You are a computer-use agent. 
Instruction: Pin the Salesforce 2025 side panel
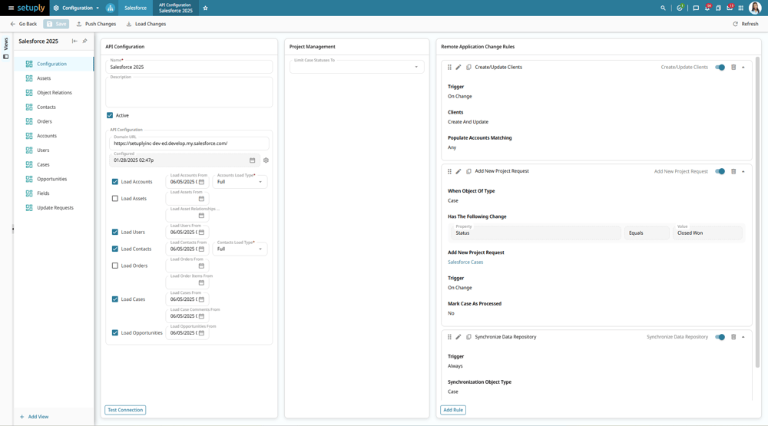click(x=84, y=41)
